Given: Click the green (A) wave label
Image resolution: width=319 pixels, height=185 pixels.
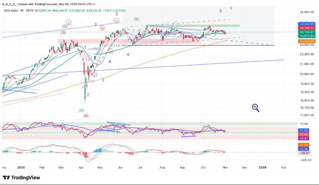Looking at the screenshot, I should (x=81, y=110).
